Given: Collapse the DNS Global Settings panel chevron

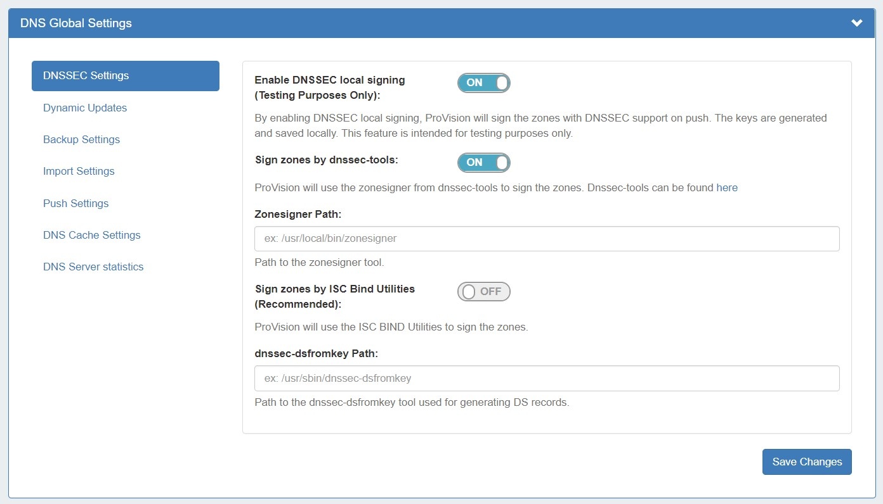Looking at the screenshot, I should 856,23.
